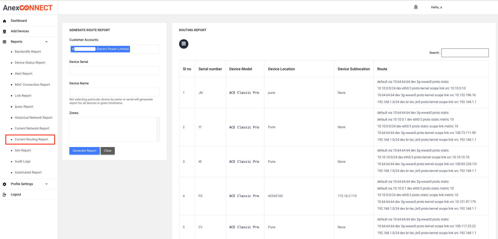Open the Customer Accounts selection field
The image size is (498, 239).
[144, 49]
